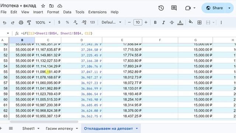Undo last action

4,23
